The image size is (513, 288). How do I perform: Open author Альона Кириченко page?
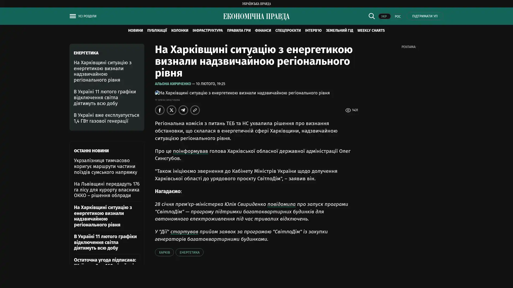173,84
